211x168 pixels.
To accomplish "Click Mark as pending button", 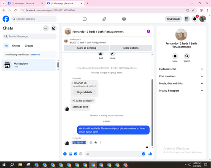I will coord(87,48).
